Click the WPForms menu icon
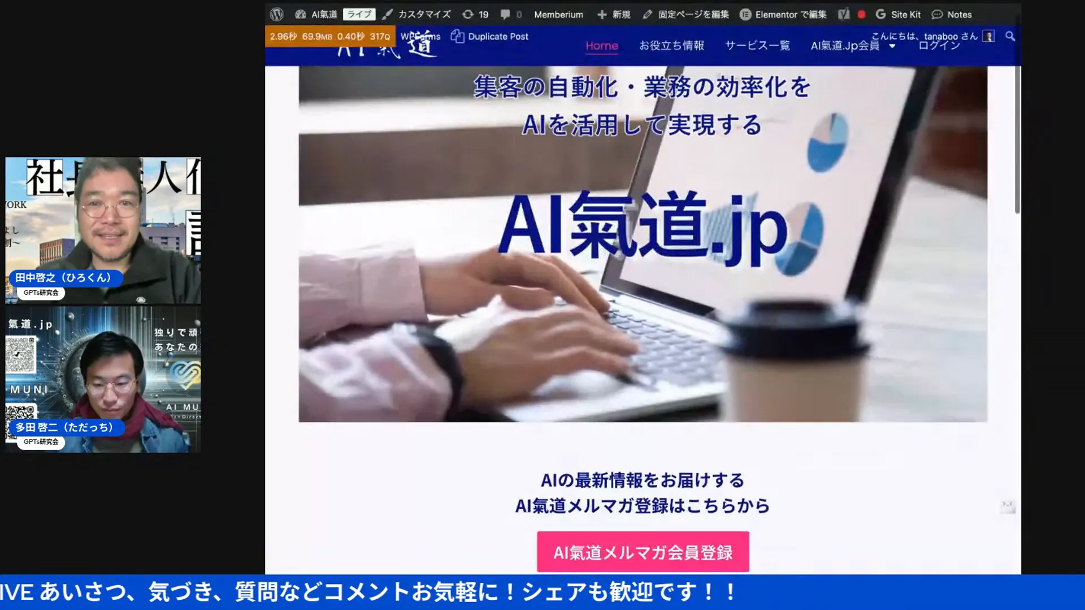The width and height of the screenshot is (1085, 610). pyautogui.click(x=419, y=37)
